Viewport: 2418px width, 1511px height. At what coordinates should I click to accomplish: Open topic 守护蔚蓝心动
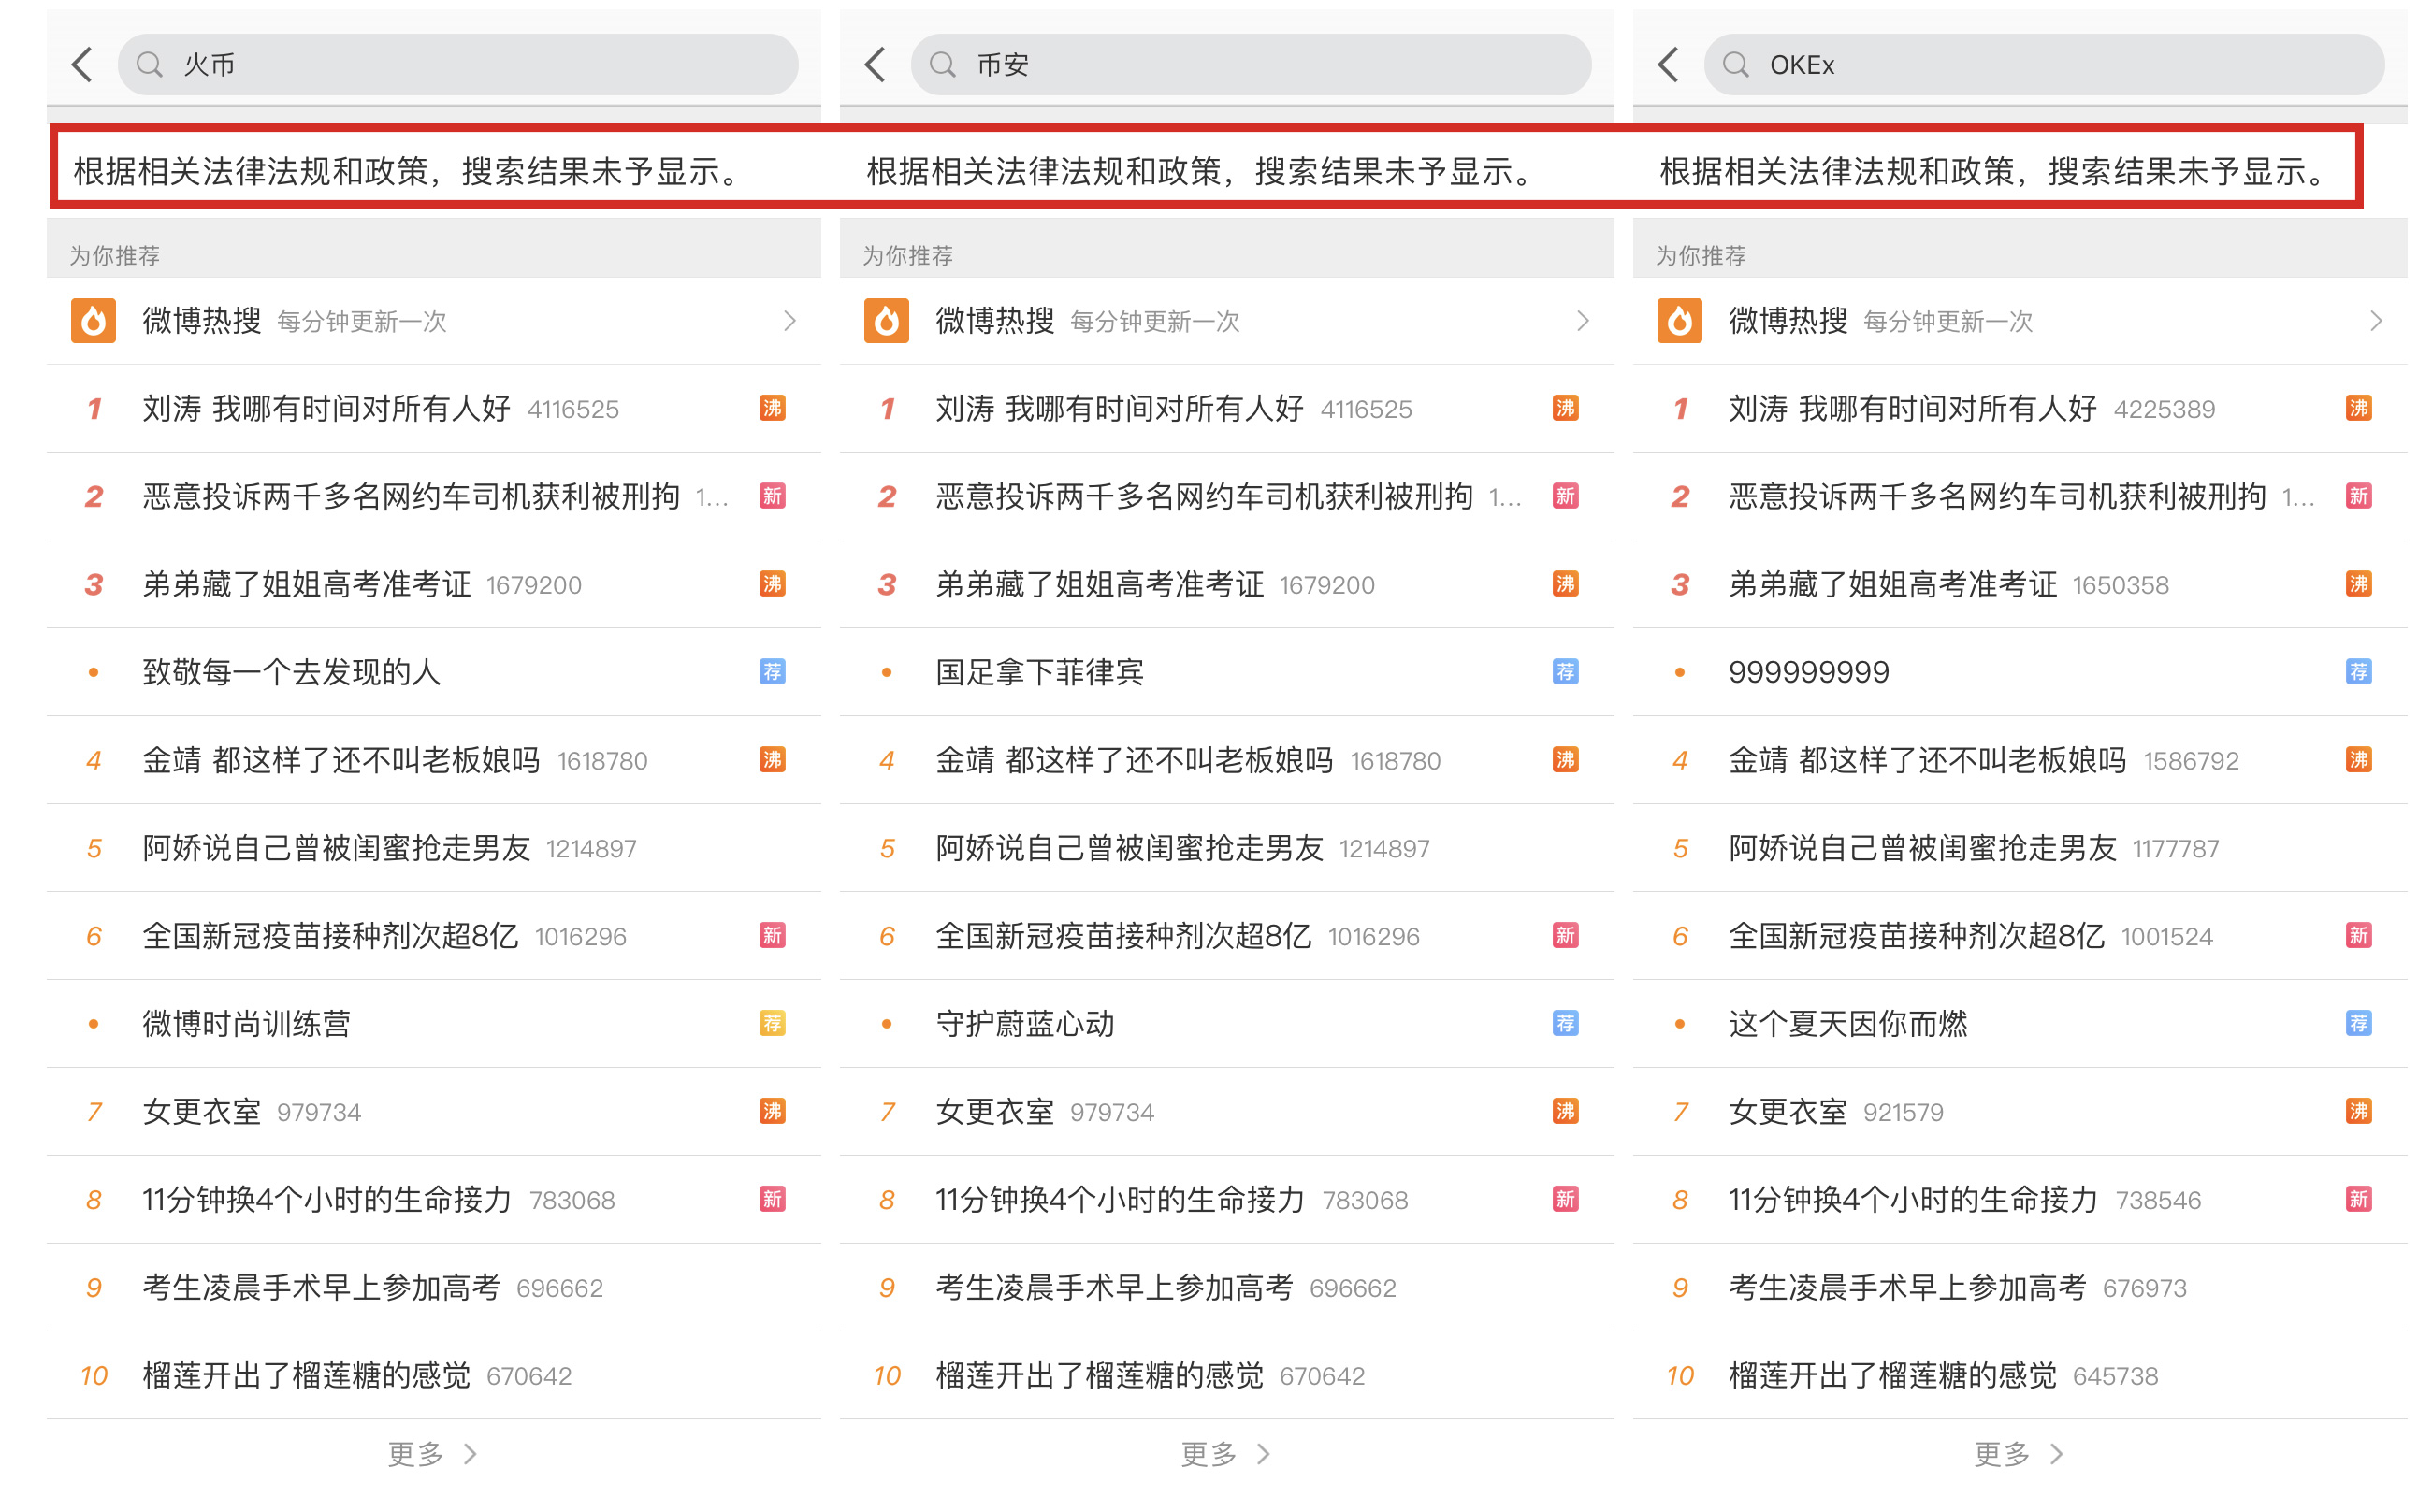tap(1226, 1025)
